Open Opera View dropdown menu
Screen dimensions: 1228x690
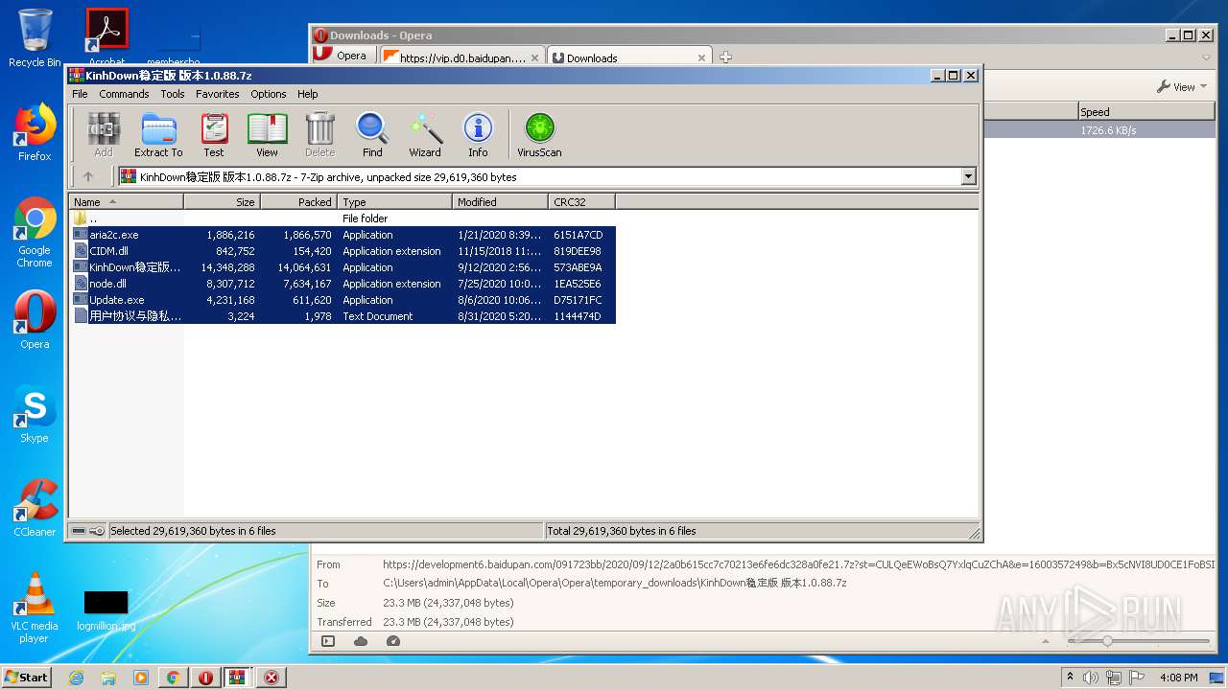click(1181, 86)
